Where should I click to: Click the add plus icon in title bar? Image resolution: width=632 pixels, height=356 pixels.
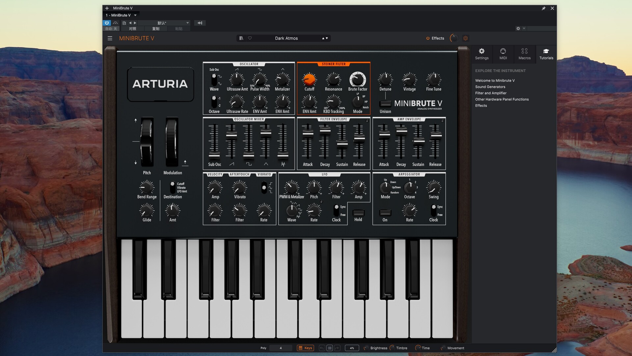coord(107,8)
